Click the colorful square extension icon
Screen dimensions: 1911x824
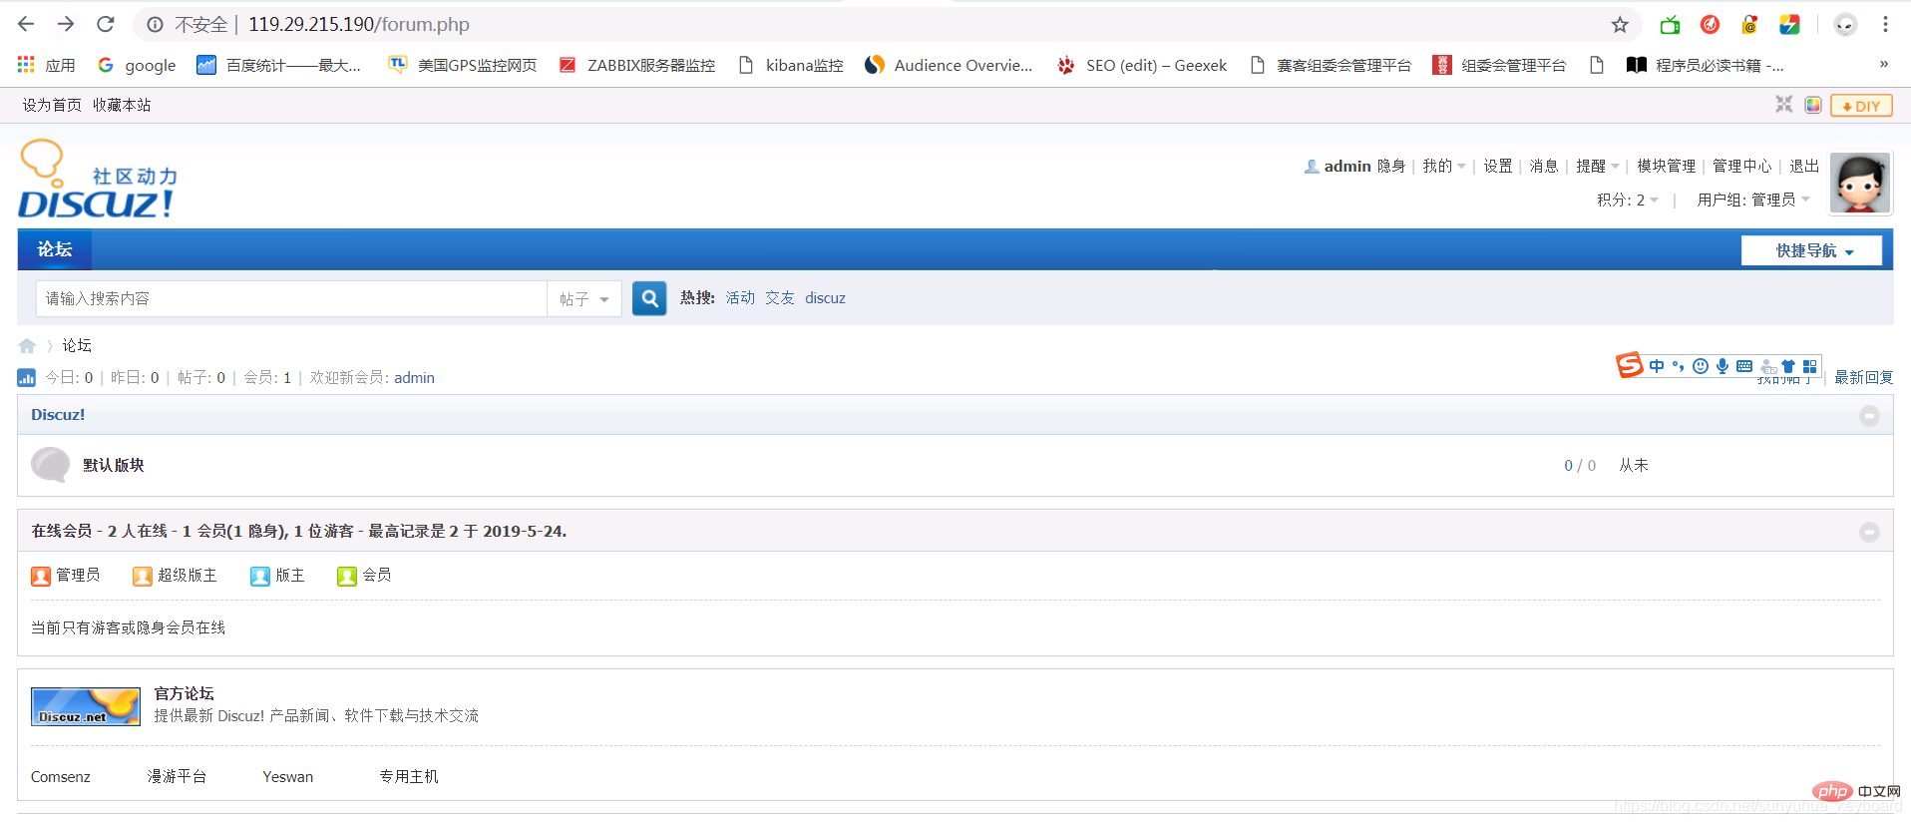pos(1789,24)
